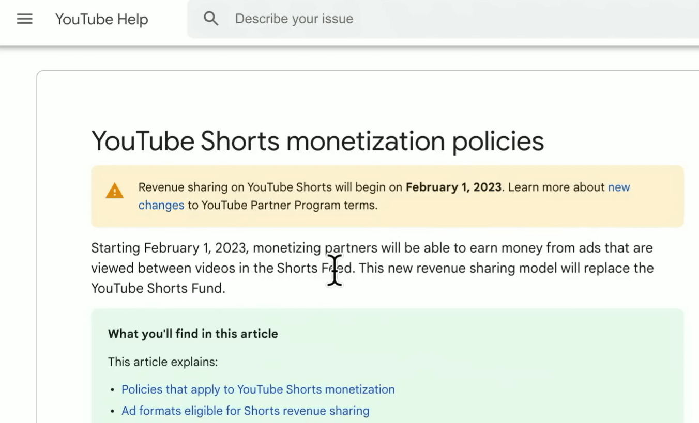
Task: Click the alert icon beside the revenue sharing notice
Action: [115, 191]
